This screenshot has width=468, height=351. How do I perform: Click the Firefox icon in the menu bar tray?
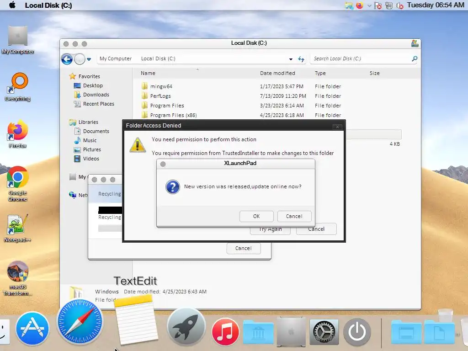tap(359, 5)
